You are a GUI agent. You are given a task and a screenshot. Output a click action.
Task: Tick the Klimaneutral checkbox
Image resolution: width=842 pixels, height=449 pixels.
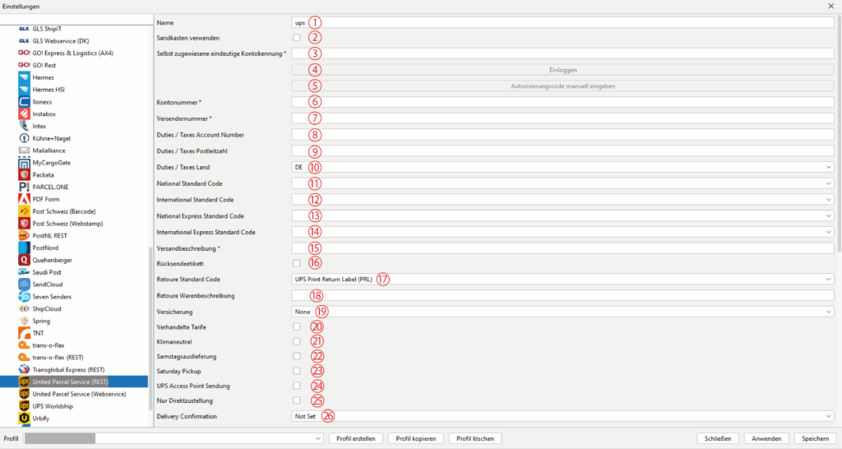[296, 341]
